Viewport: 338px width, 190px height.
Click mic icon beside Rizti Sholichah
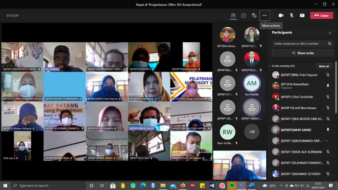(x=328, y=97)
